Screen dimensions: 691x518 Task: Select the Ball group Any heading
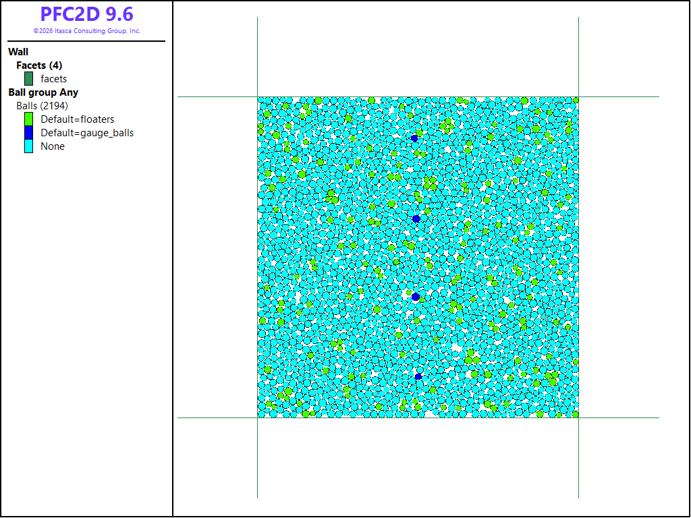43,92
